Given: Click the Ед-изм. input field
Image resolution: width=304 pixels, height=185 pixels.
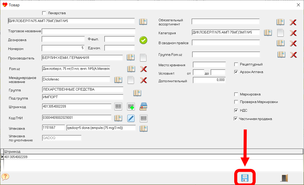Looking at the screenshot, I should coord(120,48).
